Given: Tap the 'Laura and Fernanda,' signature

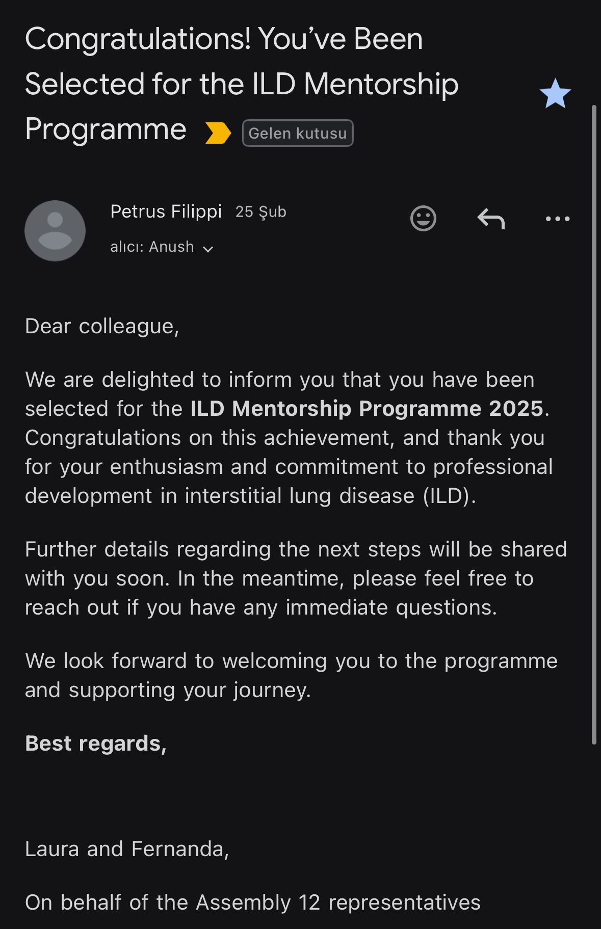Looking at the screenshot, I should (x=127, y=849).
